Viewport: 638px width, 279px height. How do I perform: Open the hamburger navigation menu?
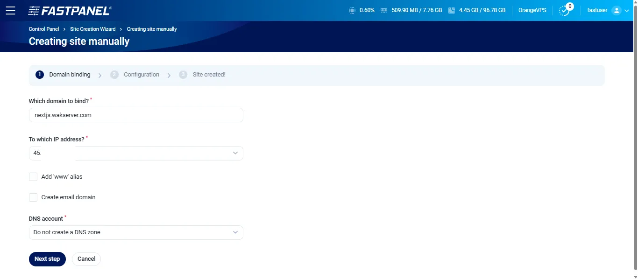point(10,10)
